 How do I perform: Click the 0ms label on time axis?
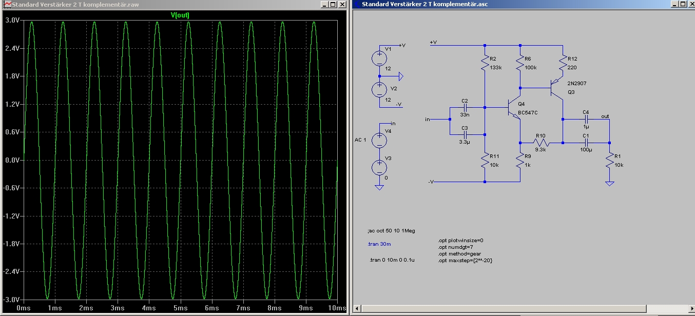(x=24, y=308)
